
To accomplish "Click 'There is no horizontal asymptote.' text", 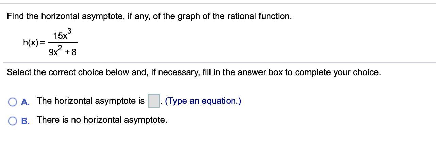I will coord(102,120).
